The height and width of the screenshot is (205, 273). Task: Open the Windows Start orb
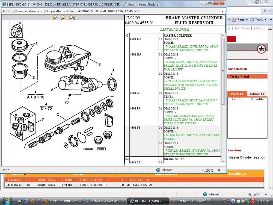point(7,201)
